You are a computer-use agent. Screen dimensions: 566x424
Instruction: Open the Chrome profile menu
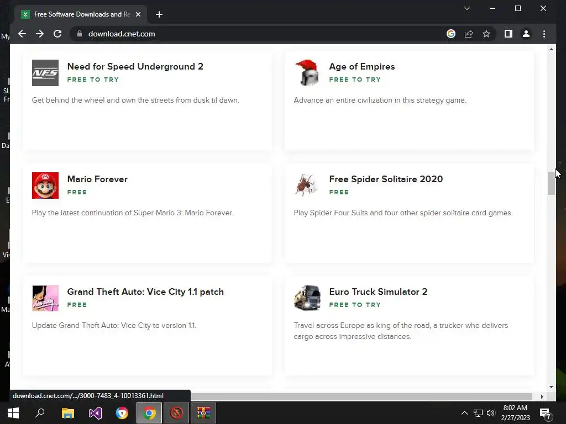click(526, 34)
